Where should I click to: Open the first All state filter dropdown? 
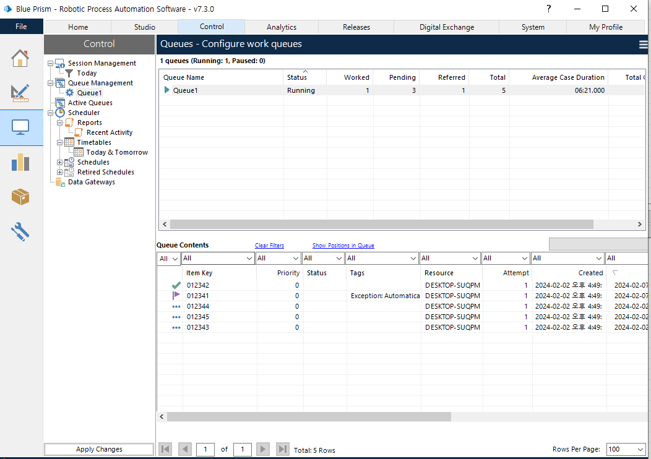pyautogui.click(x=168, y=259)
